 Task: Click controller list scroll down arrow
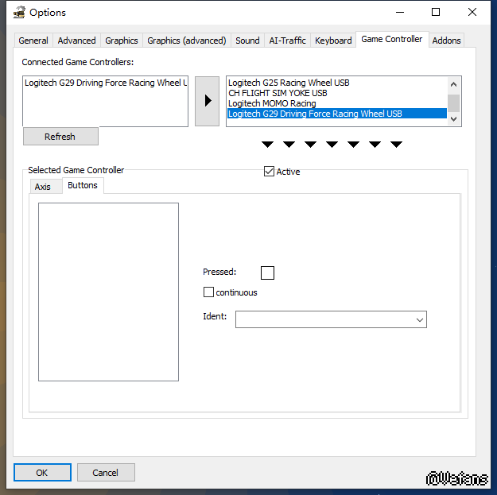(453, 119)
